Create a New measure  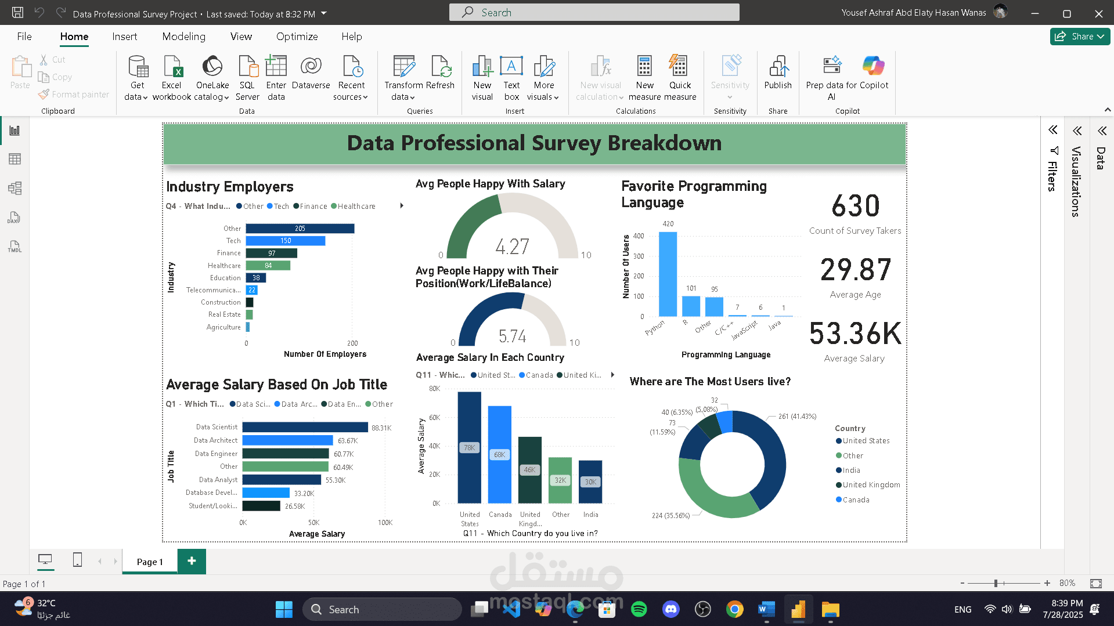click(x=644, y=78)
